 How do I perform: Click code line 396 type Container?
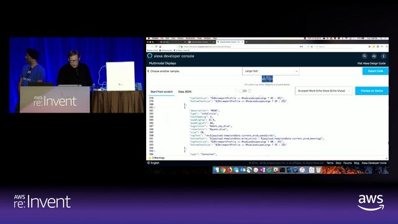[x=203, y=154]
